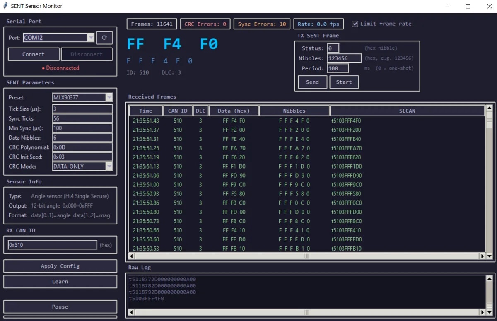Click Received Frames horizontal scrollbar right arrow
The height and width of the screenshot is (321, 497).
(x=482, y=256)
